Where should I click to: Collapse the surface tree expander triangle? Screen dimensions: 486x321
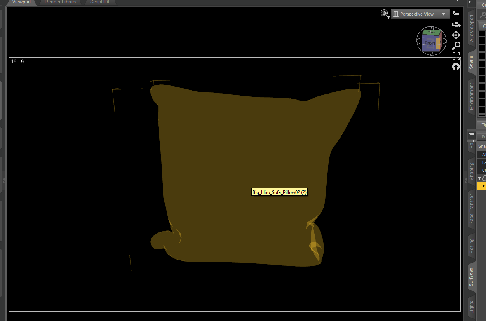coord(480,178)
